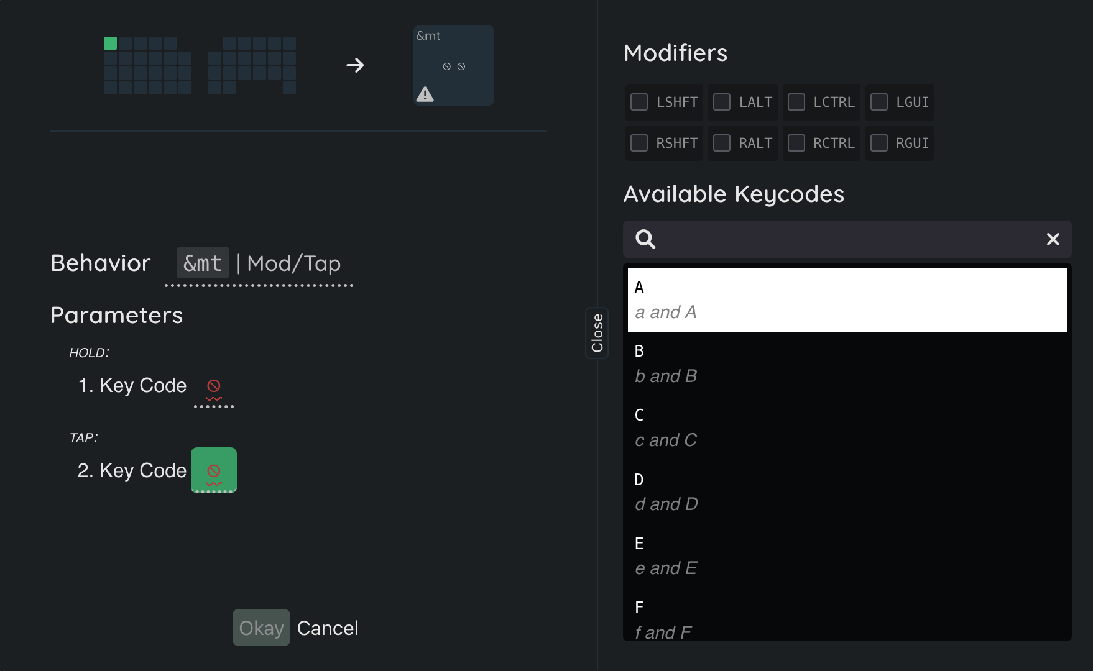Click the magnifying glass search icon

tap(645, 239)
